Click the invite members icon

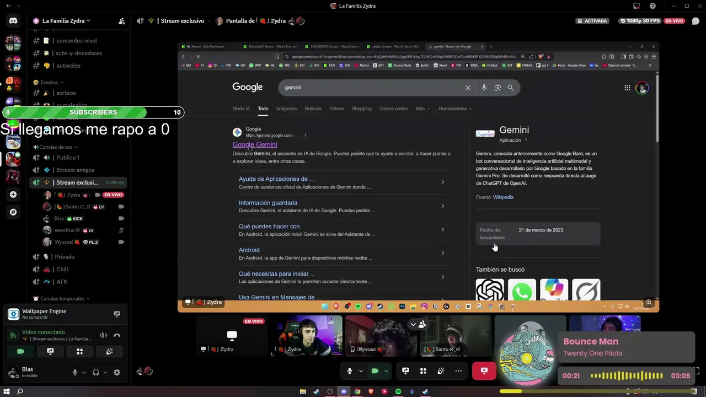pyautogui.click(x=121, y=21)
